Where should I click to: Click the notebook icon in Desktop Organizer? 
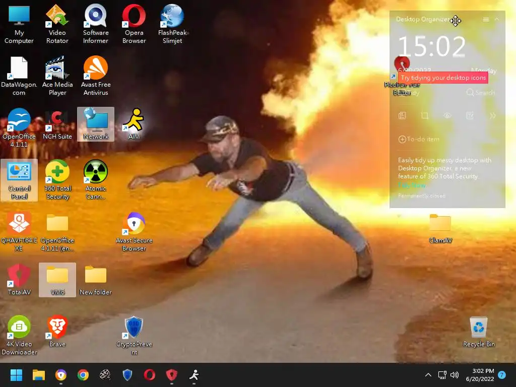[402, 115]
